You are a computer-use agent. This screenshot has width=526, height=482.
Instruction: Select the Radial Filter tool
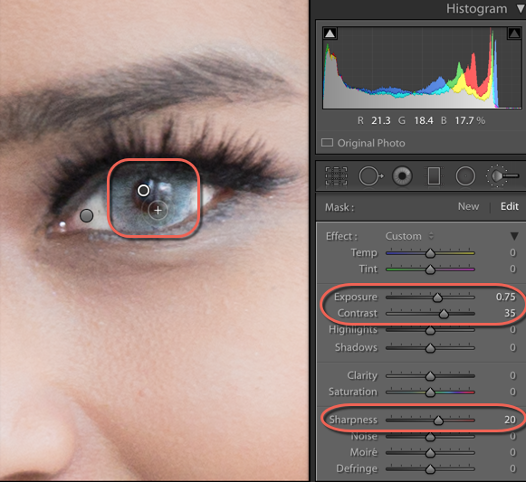click(465, 175)
